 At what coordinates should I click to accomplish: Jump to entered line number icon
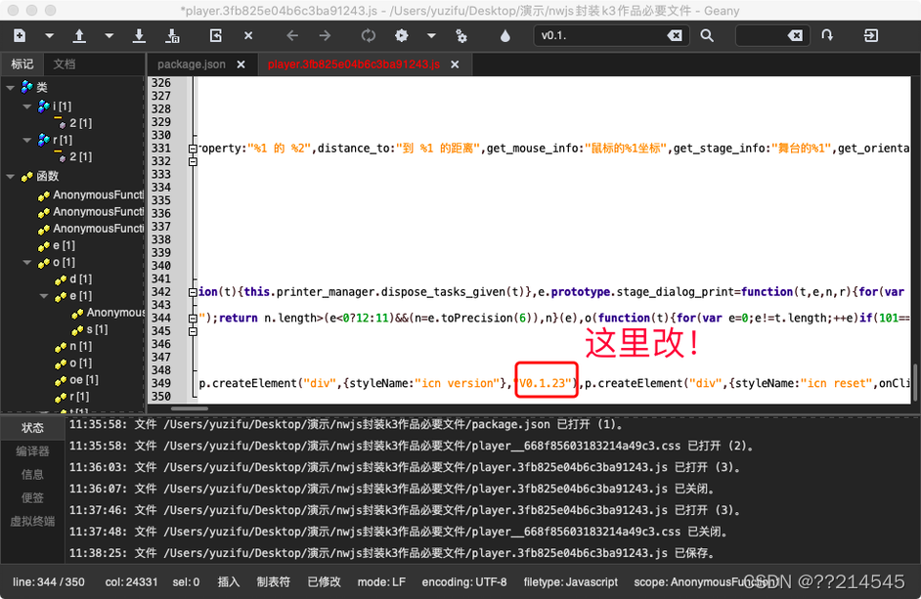pyautogui.click(x=827, y=36)
